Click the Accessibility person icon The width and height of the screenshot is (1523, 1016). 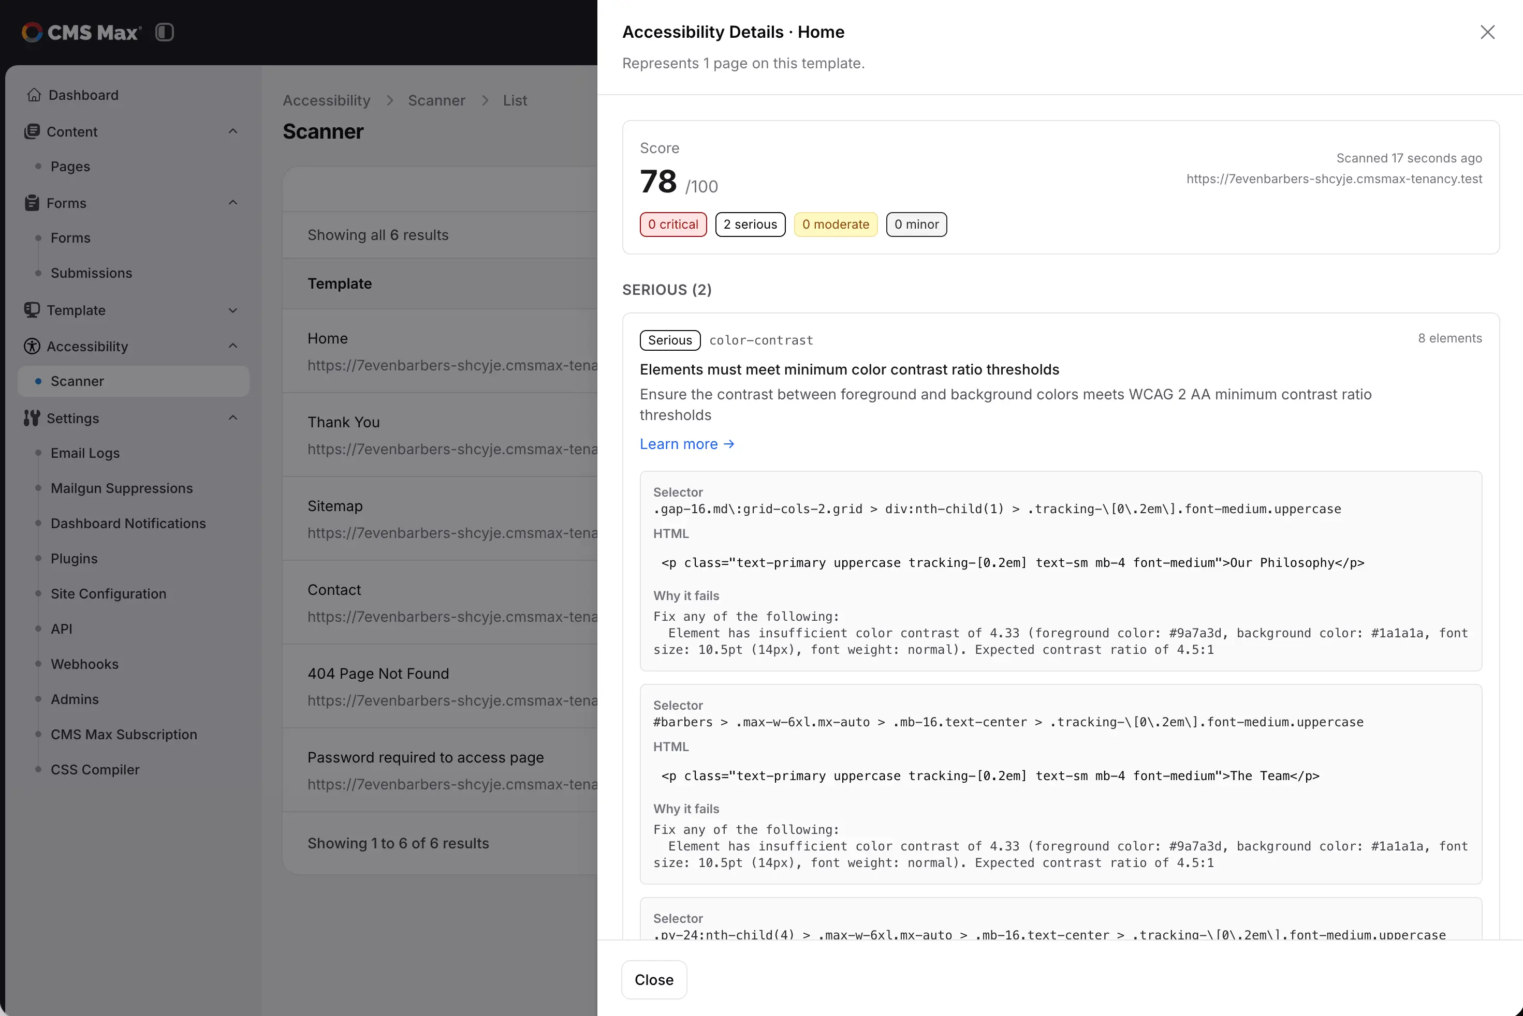(32, 346)
